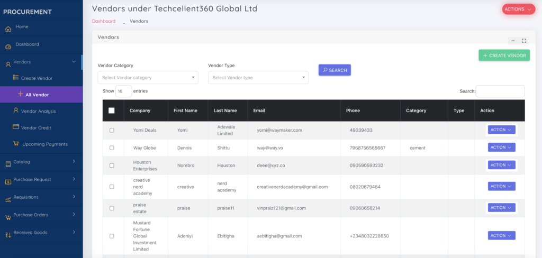Open the Vendor Type dropdown

[258, 78]
